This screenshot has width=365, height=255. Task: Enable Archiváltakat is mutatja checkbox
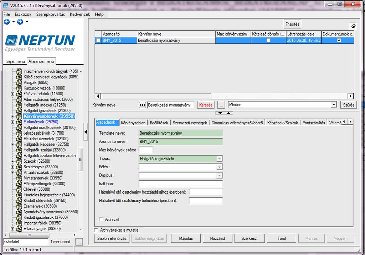coord(96,230)
